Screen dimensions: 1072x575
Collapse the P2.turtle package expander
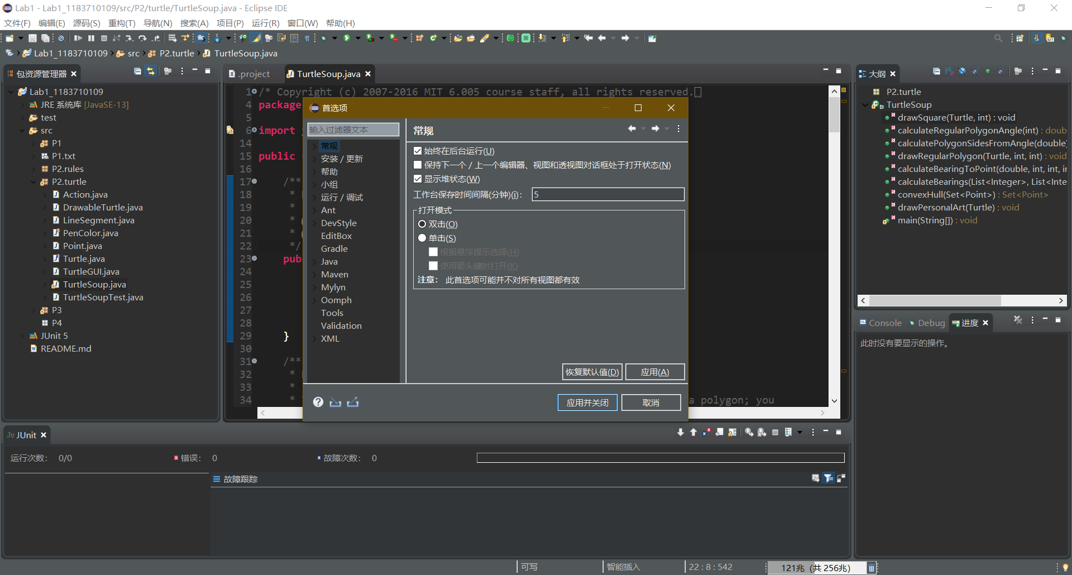(x=33, y=182)
